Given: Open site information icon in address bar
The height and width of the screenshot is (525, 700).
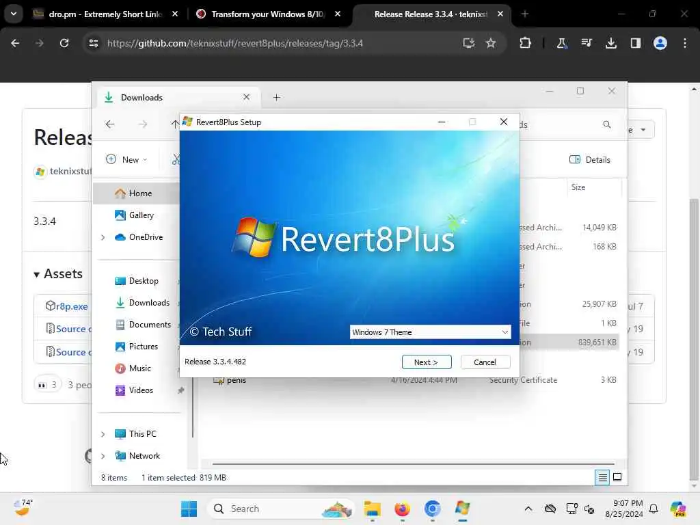Looking at the screenshot, I should 93,43.
